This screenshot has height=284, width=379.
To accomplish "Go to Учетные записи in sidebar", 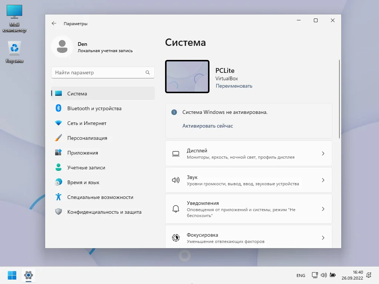I will (x=103, y=168).
